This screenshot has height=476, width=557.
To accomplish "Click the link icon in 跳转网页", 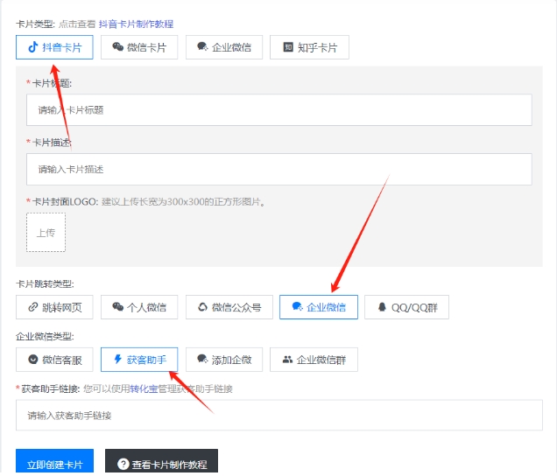I will [x=33, y=307].
